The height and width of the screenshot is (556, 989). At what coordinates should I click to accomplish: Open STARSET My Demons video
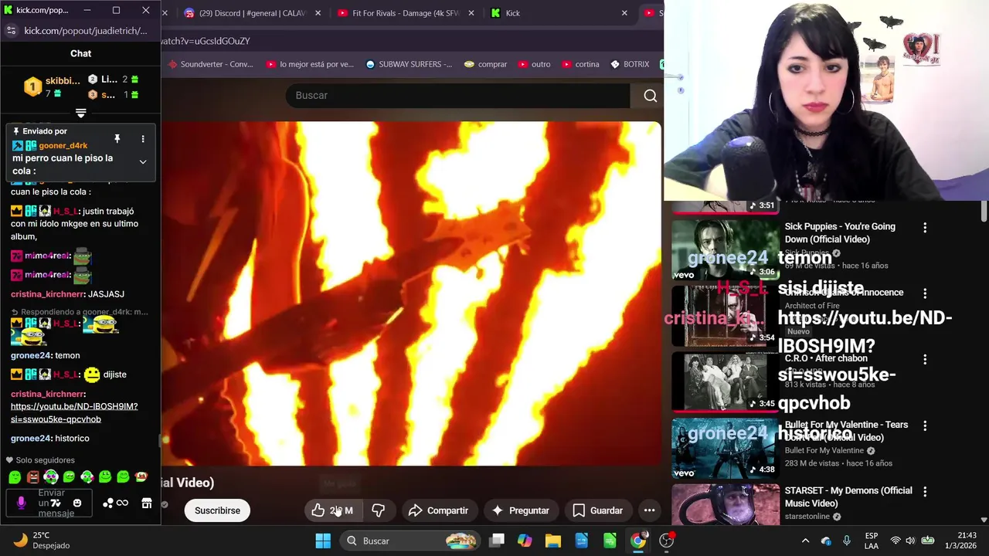848,497
